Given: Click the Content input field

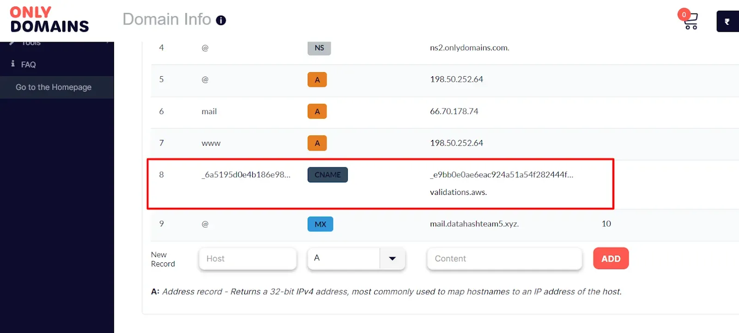Looking at the screenshot, I should coord(504,259).
